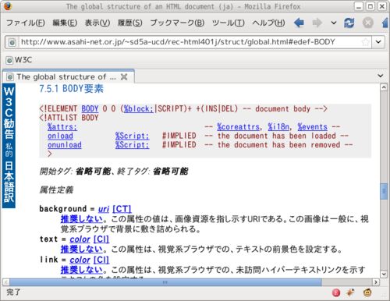Screen dimensions: 390x301
Task: Open the 表示(V) menu
Action: [97, 23]
